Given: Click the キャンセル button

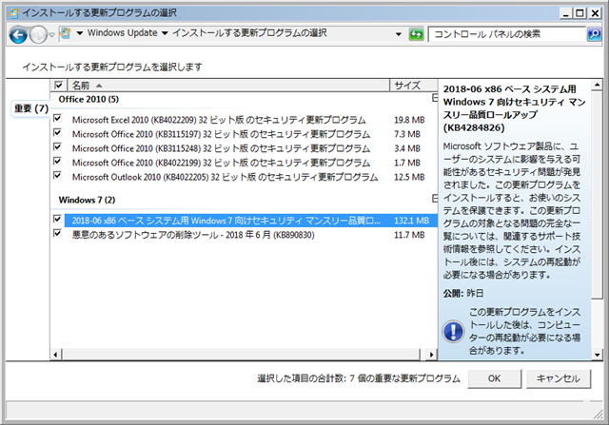Looking at the screenshot, I should click(x=559, y=378).
